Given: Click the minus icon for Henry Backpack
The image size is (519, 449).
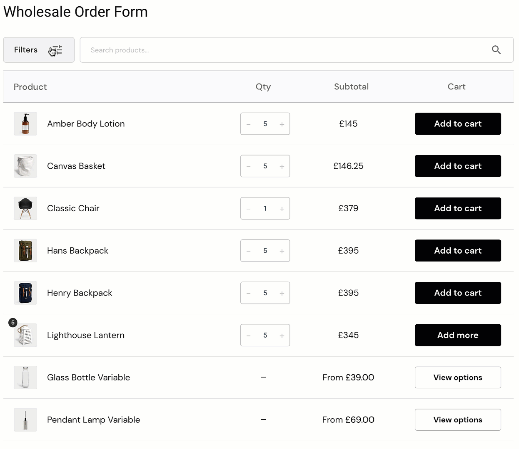Looking at the screenshot, I should (x=248, y=293).
